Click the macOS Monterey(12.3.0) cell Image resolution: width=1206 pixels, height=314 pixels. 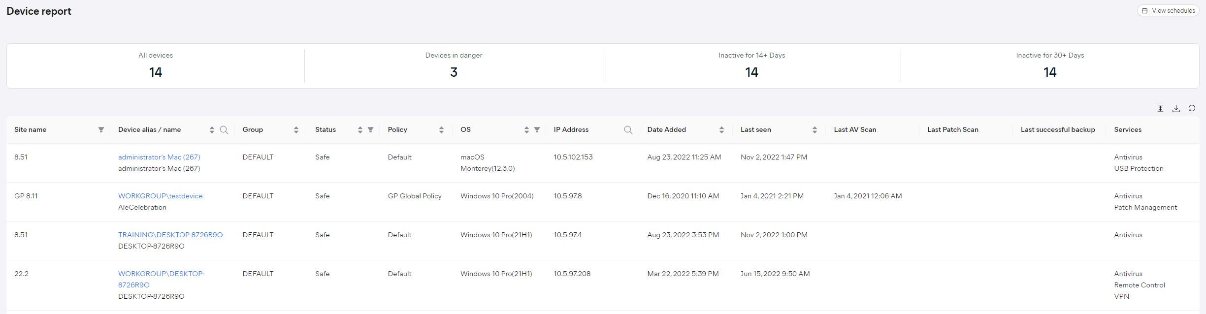pyautogui.click(x=488, y=162)
